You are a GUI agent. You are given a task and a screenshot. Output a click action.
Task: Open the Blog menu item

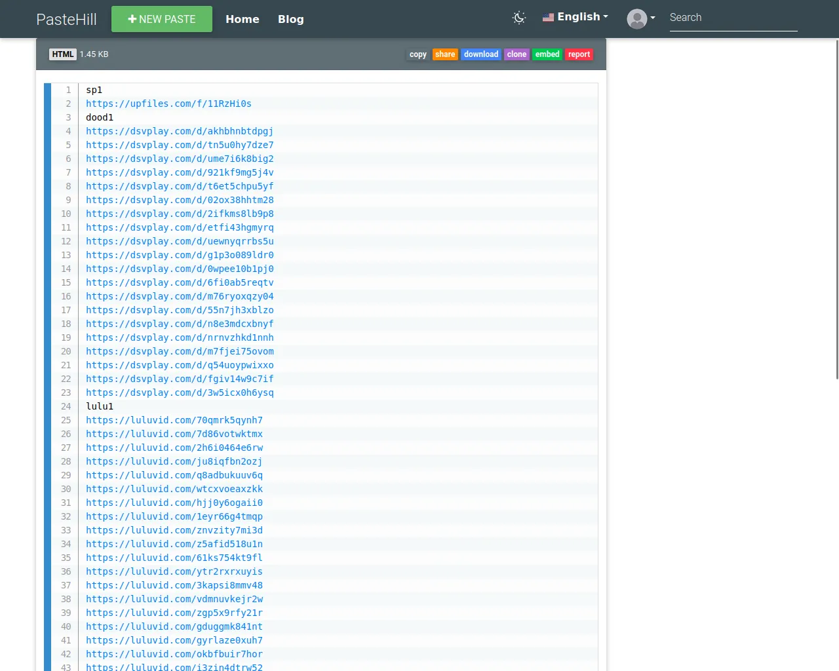290,19
